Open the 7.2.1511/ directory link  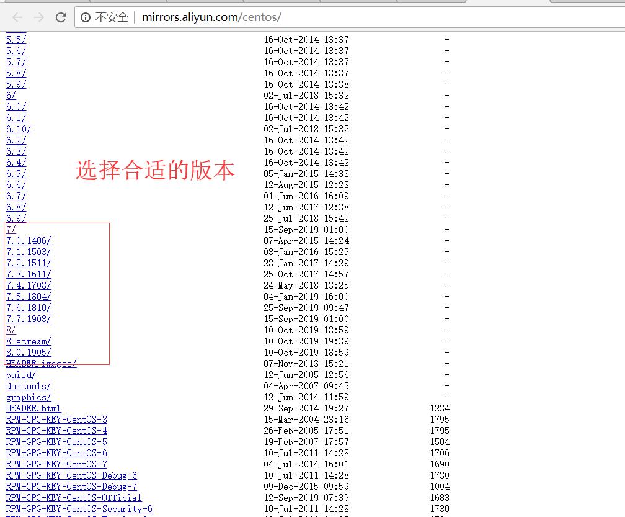tap(29, 263)
